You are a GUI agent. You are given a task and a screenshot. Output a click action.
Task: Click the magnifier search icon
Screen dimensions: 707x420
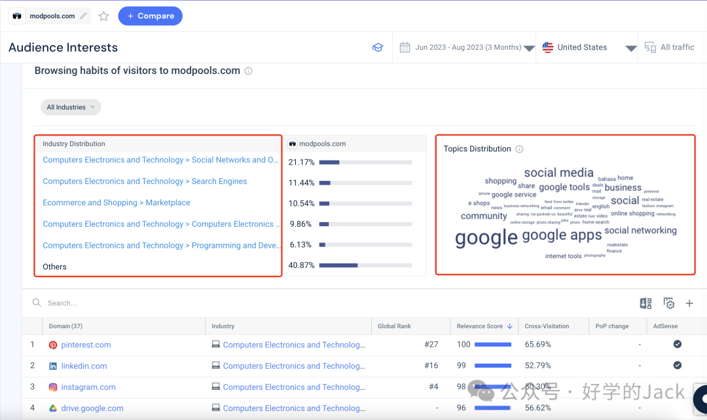[37, 303]
